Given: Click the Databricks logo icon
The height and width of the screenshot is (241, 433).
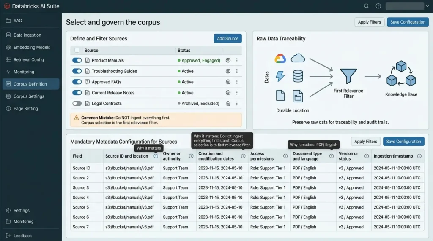Looking at the screenshot, I should click(7, 6).
